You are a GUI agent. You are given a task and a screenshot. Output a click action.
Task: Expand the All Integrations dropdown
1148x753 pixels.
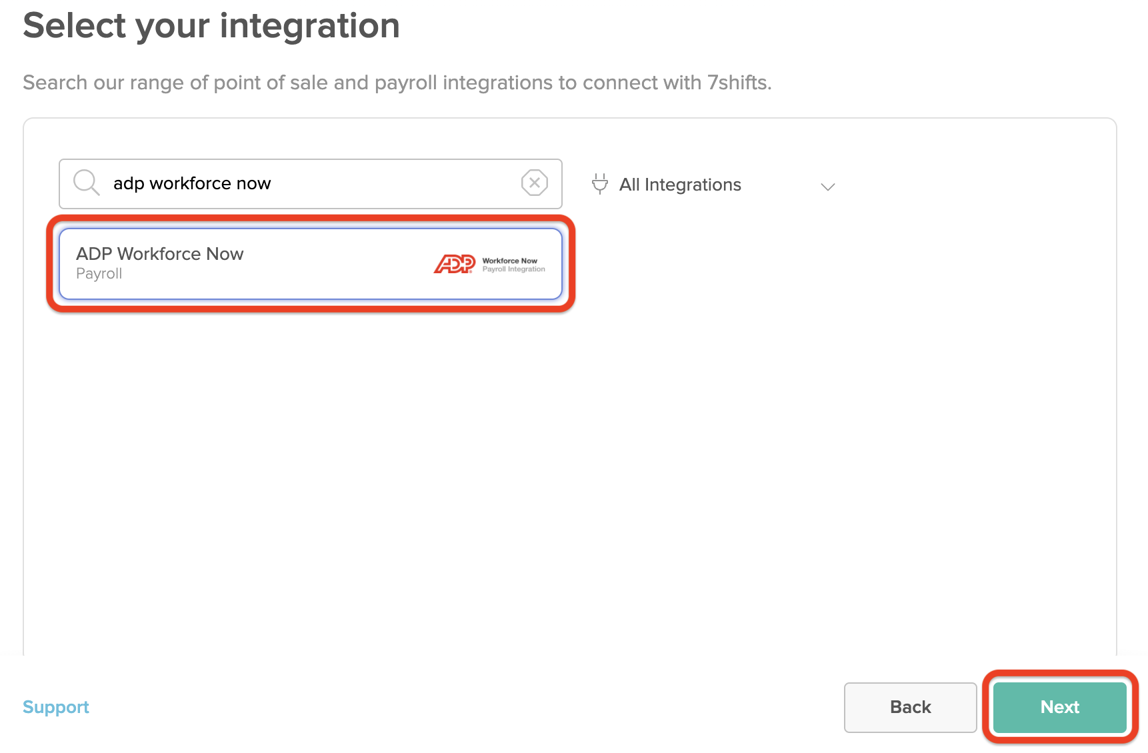point(827,187)
